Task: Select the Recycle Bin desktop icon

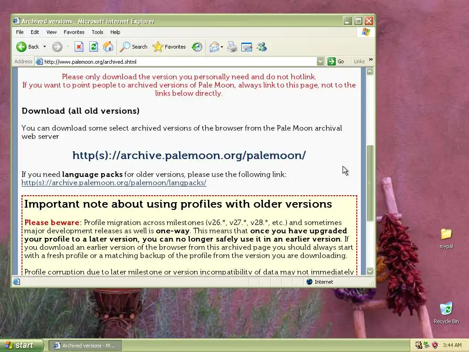Action: point(446,313)
